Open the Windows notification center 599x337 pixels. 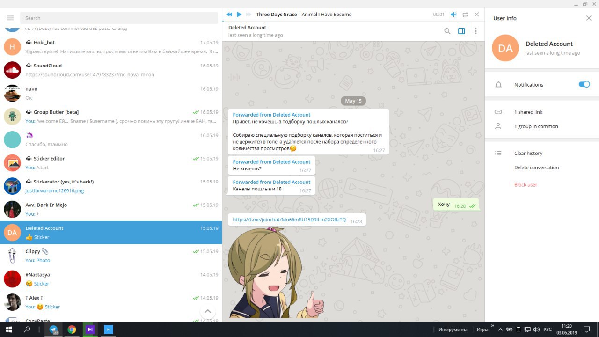click(586, 330)
